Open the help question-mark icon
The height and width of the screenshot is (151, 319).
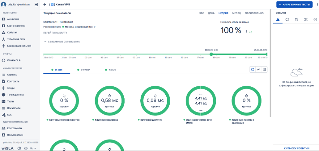pos(19,148)
